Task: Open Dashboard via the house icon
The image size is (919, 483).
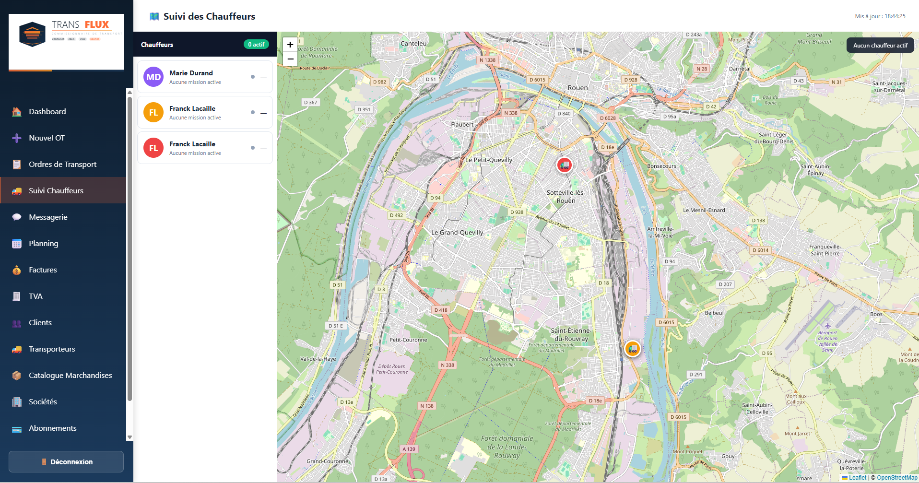Action: point(16,111)
